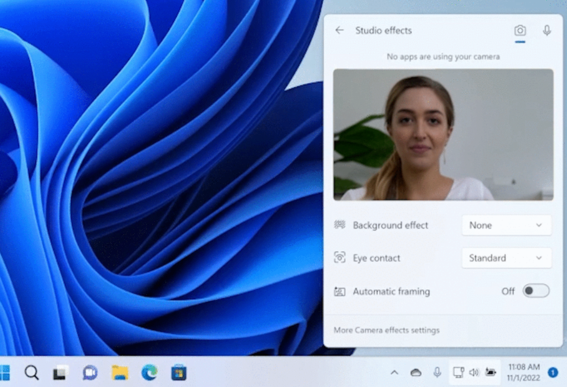The width and height of the screenshot is (567, 387).
Task: Open the notification badge in the taskbar
Action: [x=553, y=372]
